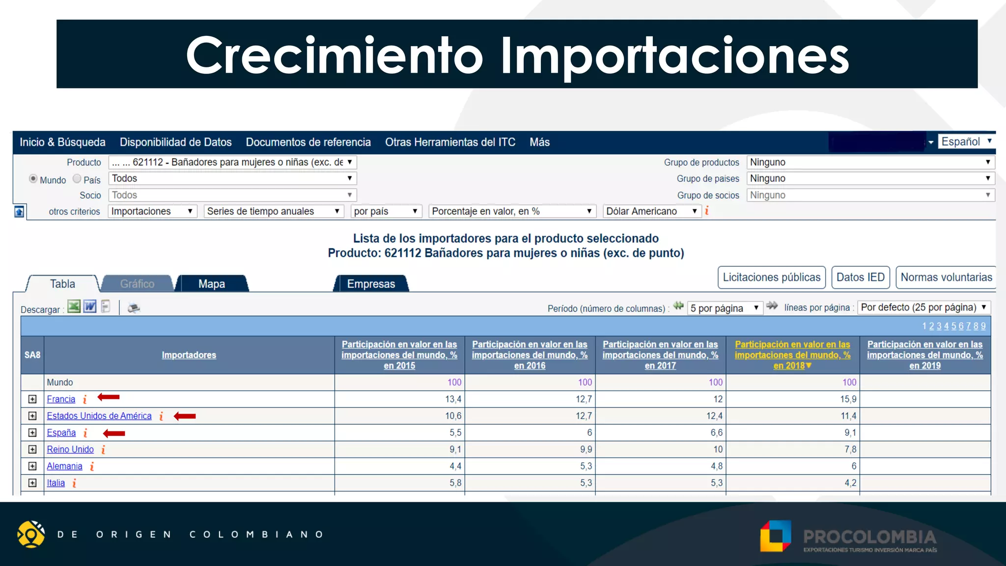Viewport: 1006px width, 566px height.
Task: Switch to the Tabla tab
Action: pos(62,283)
